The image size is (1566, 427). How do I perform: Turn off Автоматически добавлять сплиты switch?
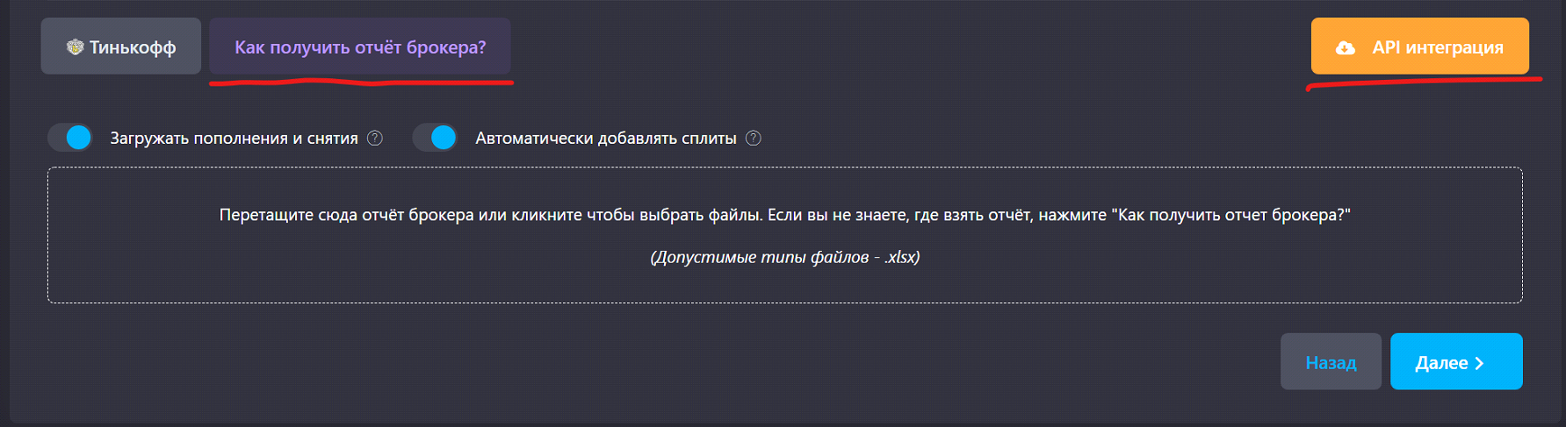(x=436, y=138)
